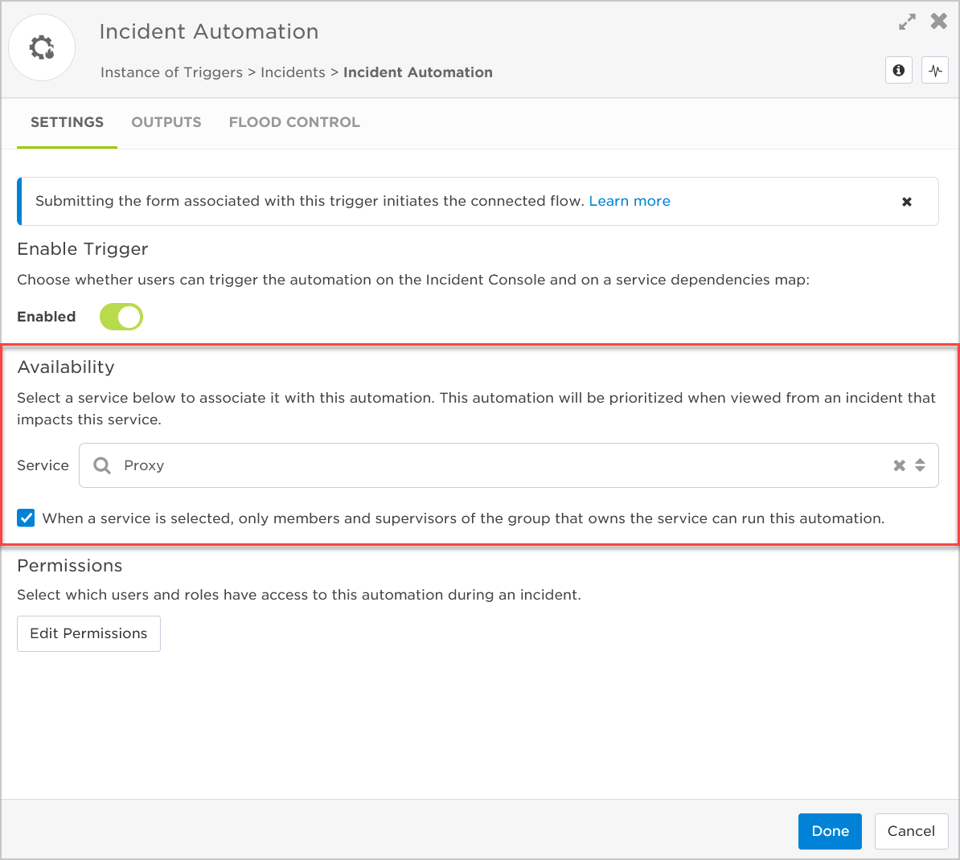The image size is (960, 860).
Task: Open the activity pulse icon button
Action: [935, 71]
